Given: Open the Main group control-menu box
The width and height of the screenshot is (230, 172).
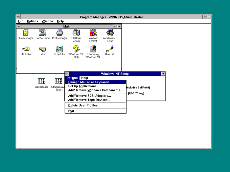Looking at the screenshot, I should tap(19, 26).
